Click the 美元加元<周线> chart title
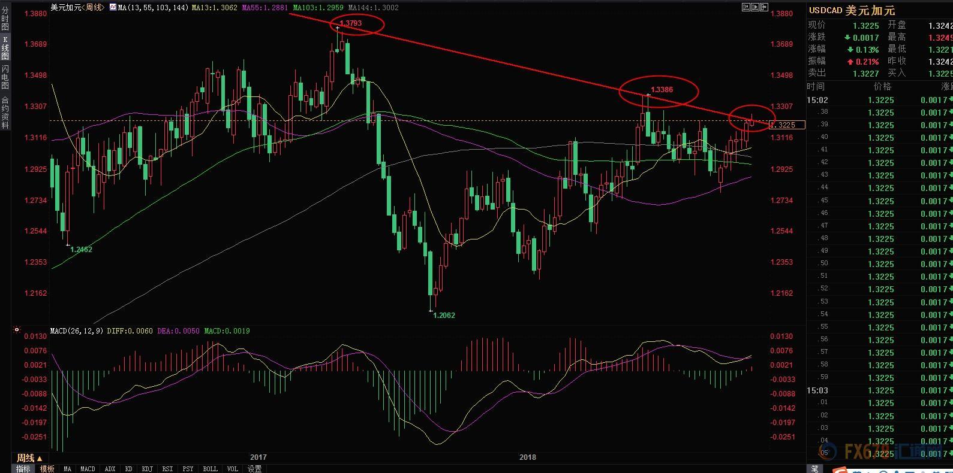The height and width of the screenshot is (473, 953). click(77, 8)
